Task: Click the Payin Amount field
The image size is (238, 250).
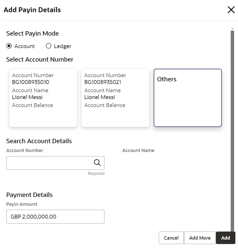Action: tap(55, 216)
